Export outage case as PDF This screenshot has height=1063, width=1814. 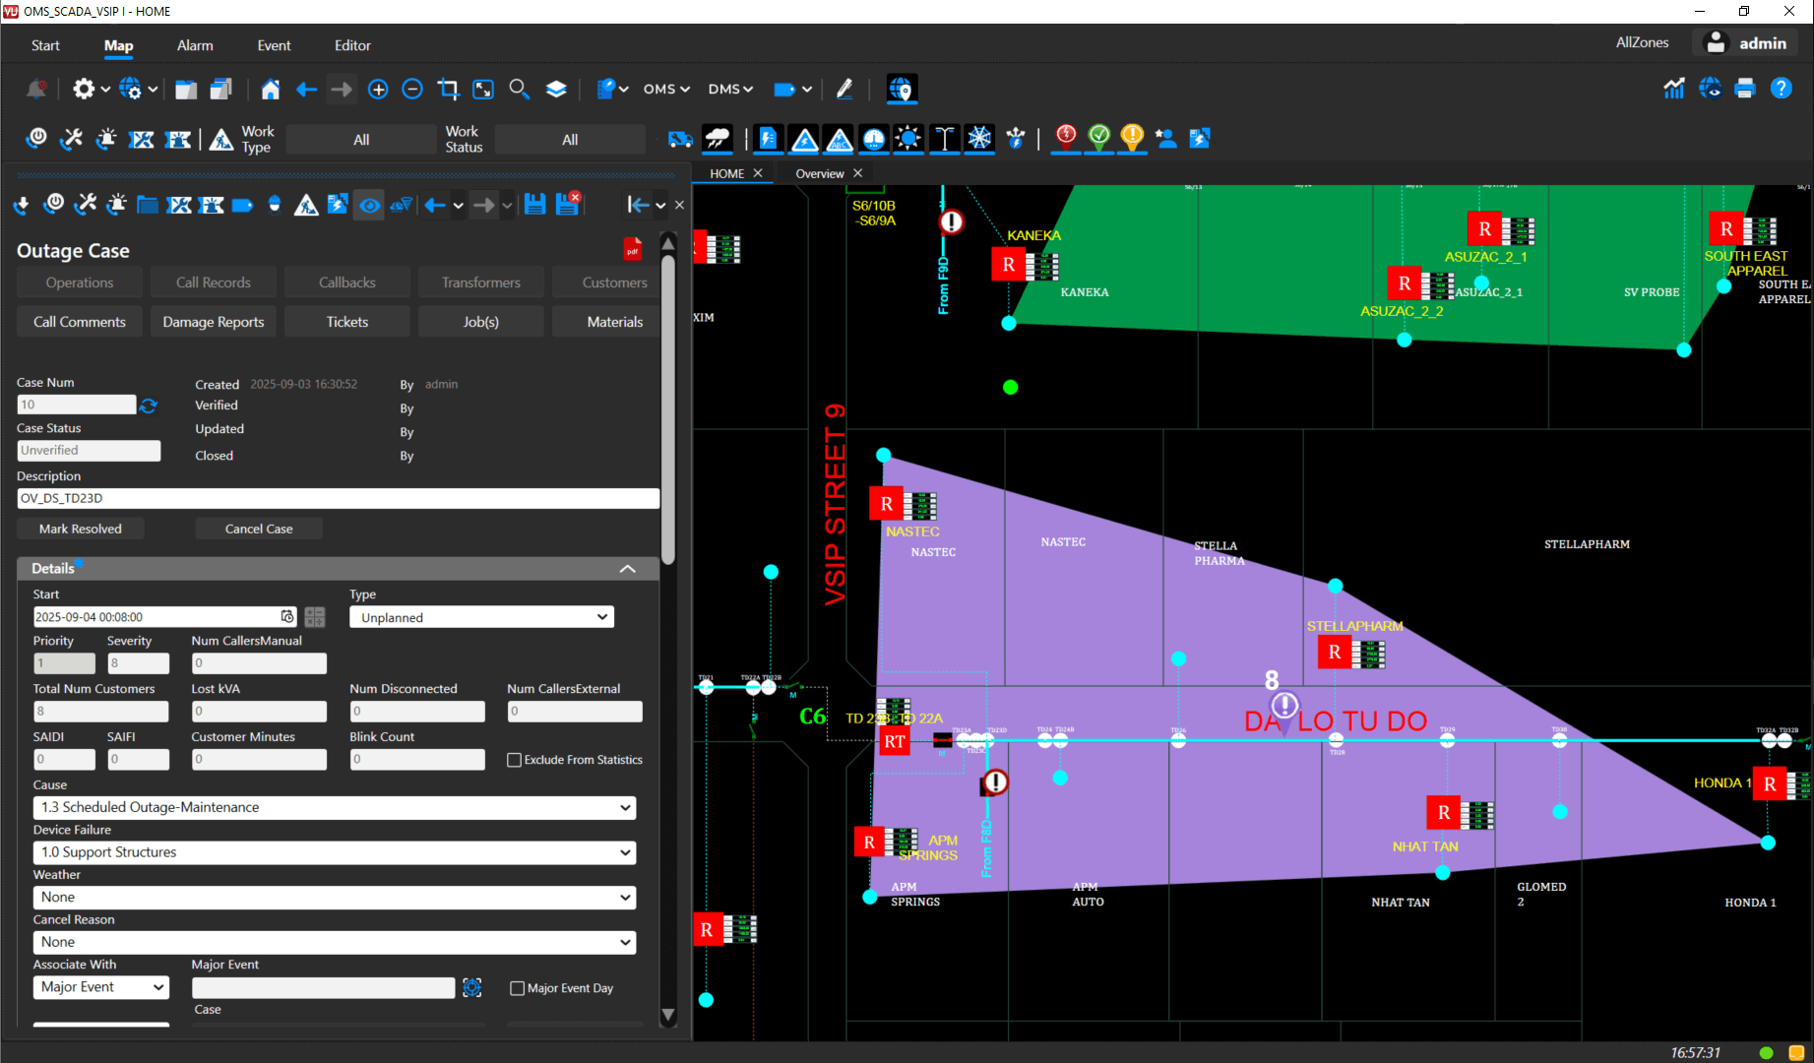coord(632,250)
